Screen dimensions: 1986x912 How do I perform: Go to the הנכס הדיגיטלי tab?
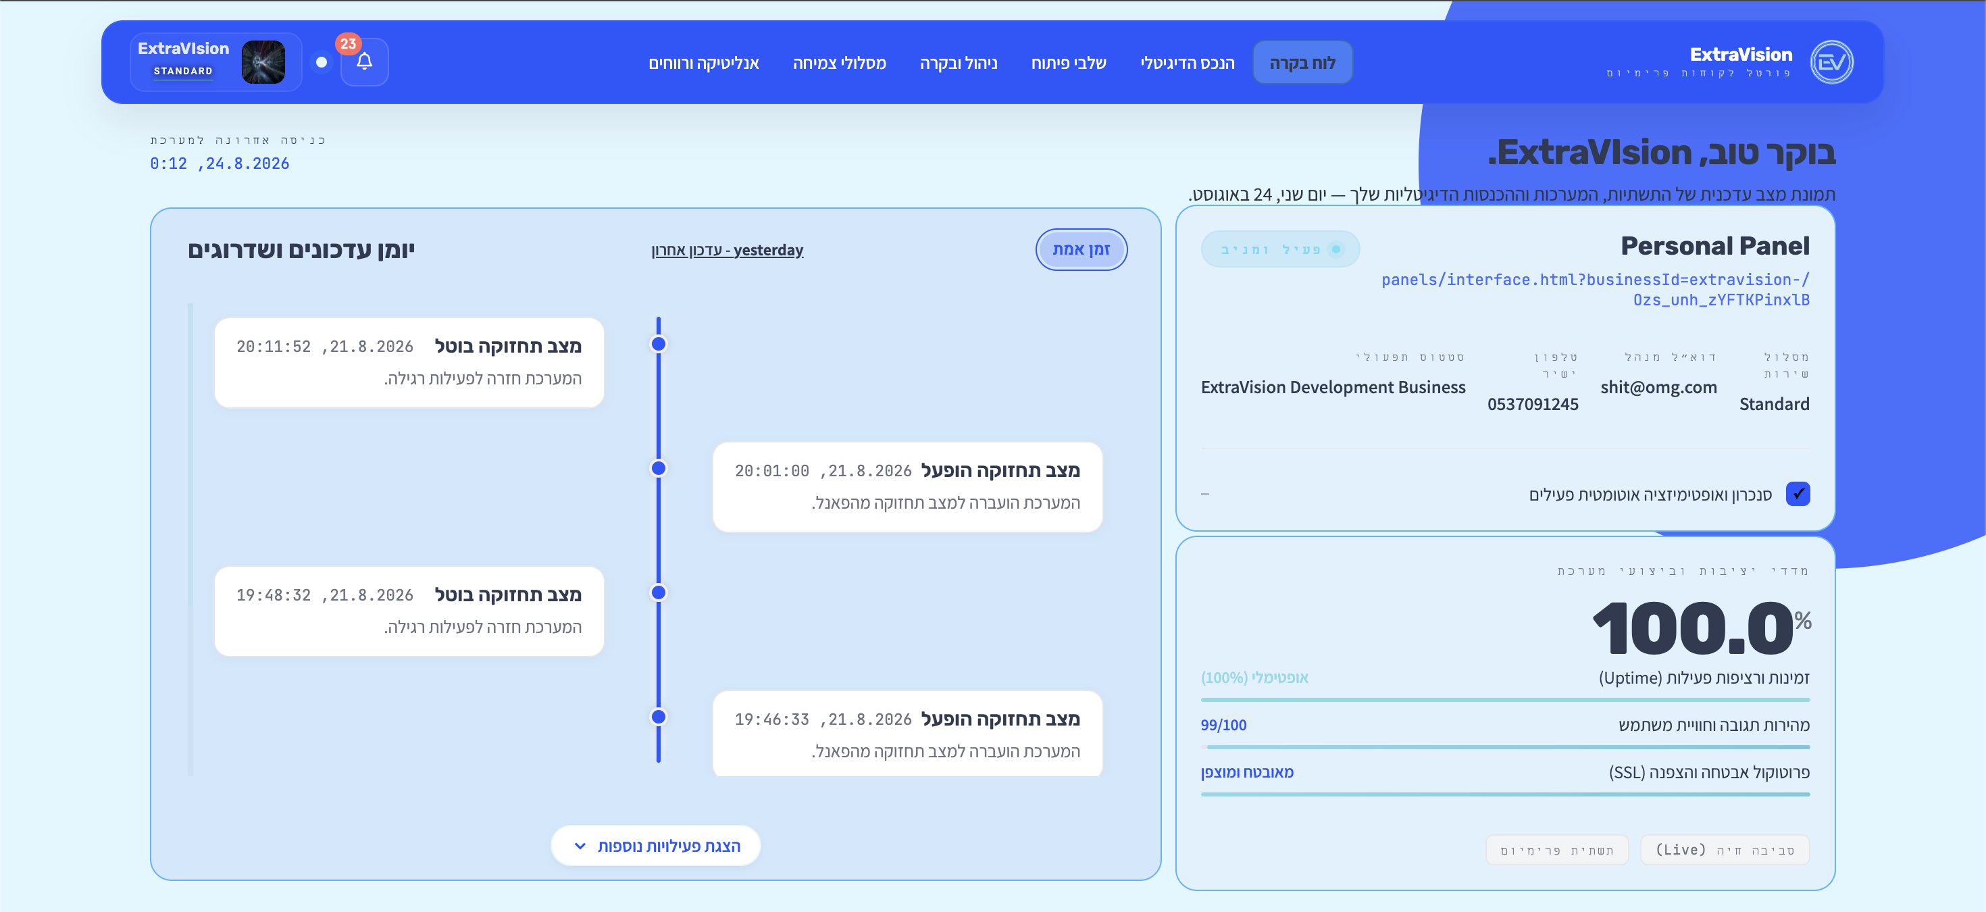[1188, 62]
